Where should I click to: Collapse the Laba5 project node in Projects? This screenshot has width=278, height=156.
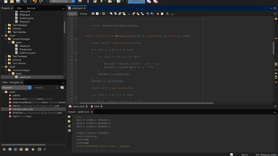[x=3, y=67]
